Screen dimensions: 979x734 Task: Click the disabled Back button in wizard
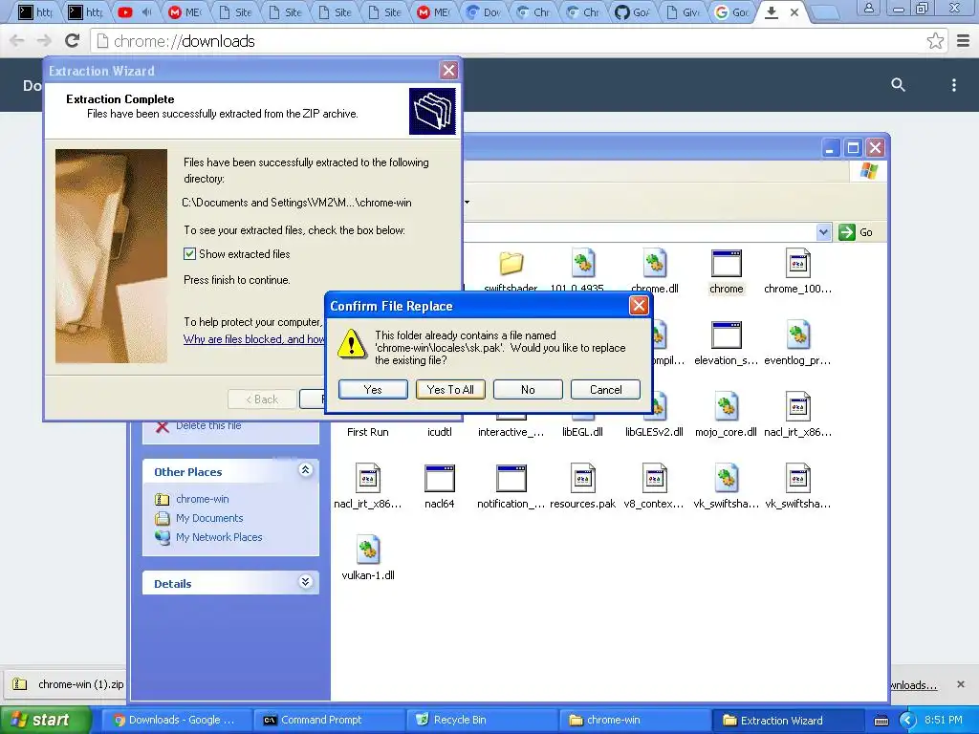tap(262, 399)
